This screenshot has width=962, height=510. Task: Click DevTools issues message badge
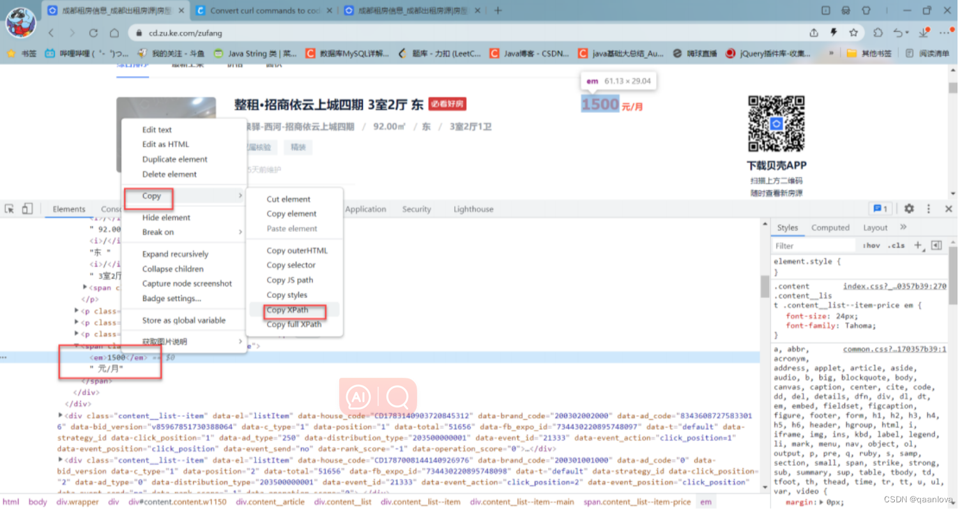tap(880, 209)
